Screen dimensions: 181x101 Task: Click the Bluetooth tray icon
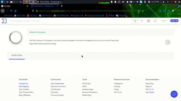(145, 2)
